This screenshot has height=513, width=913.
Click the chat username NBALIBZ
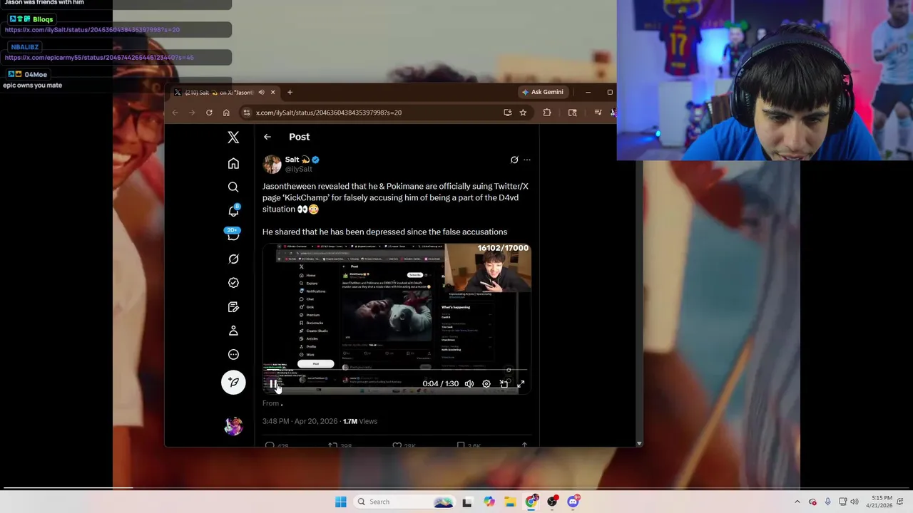(x=25, y=47)
